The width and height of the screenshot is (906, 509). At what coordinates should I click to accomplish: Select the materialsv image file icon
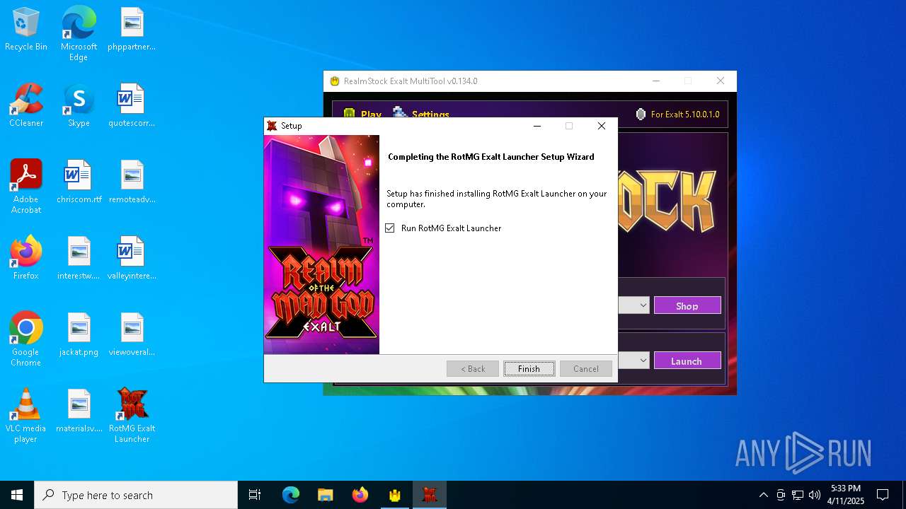(x=79, y=411)
